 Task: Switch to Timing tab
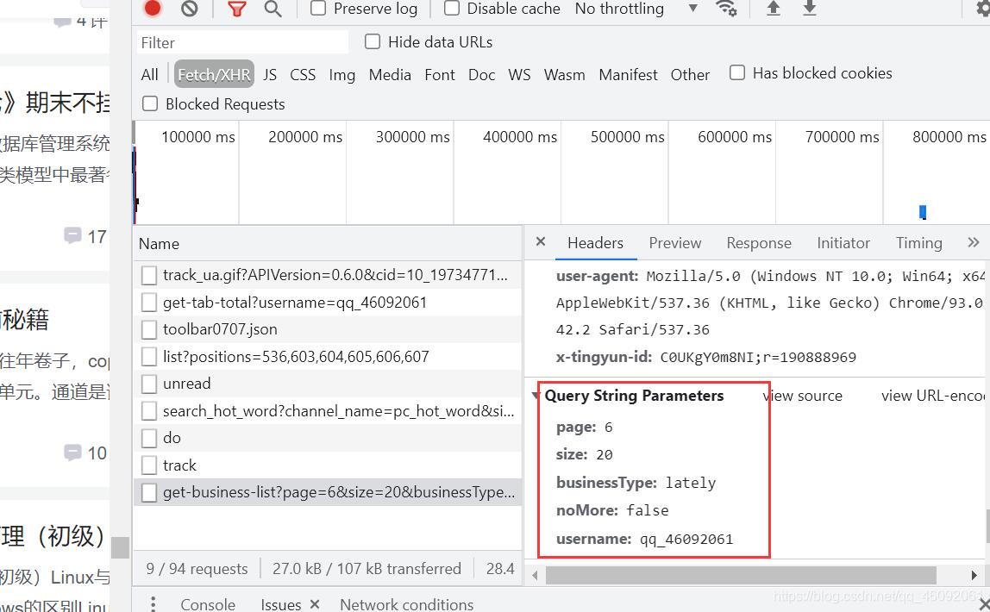point(918,243)
